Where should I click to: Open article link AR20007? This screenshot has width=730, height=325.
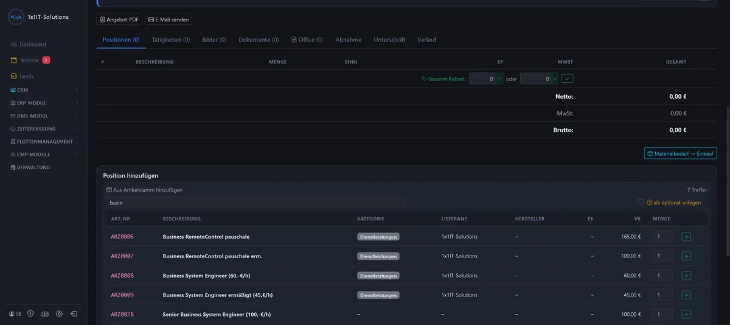(122, 256)
